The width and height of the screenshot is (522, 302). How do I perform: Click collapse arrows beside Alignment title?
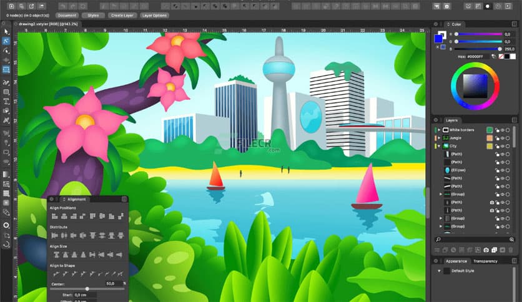pyautogui.click(x=64, y=199)
